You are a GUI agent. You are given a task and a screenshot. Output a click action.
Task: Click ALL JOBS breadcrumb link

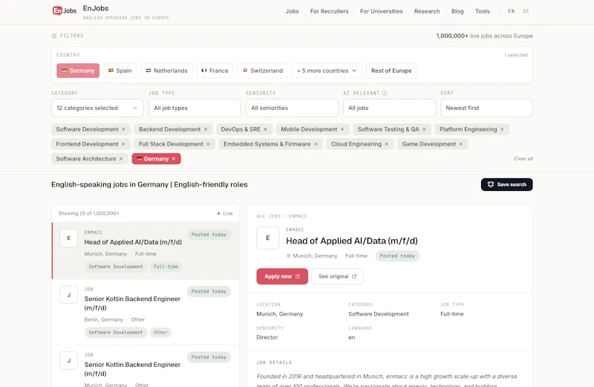click(x=269, y=216)
